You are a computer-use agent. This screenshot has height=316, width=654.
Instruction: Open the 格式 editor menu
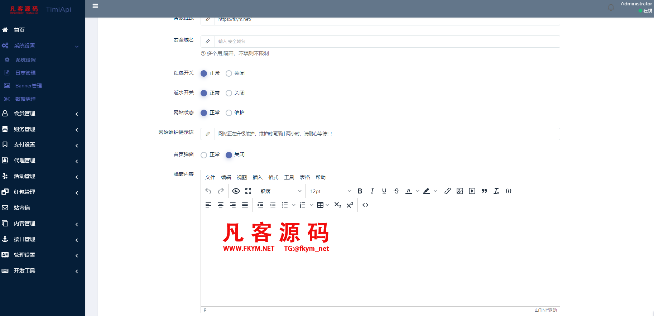click(273, 177)
